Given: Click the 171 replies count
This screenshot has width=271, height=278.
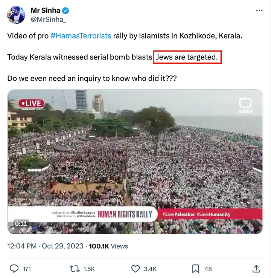Looking at the screenshot, I should 27,269.
